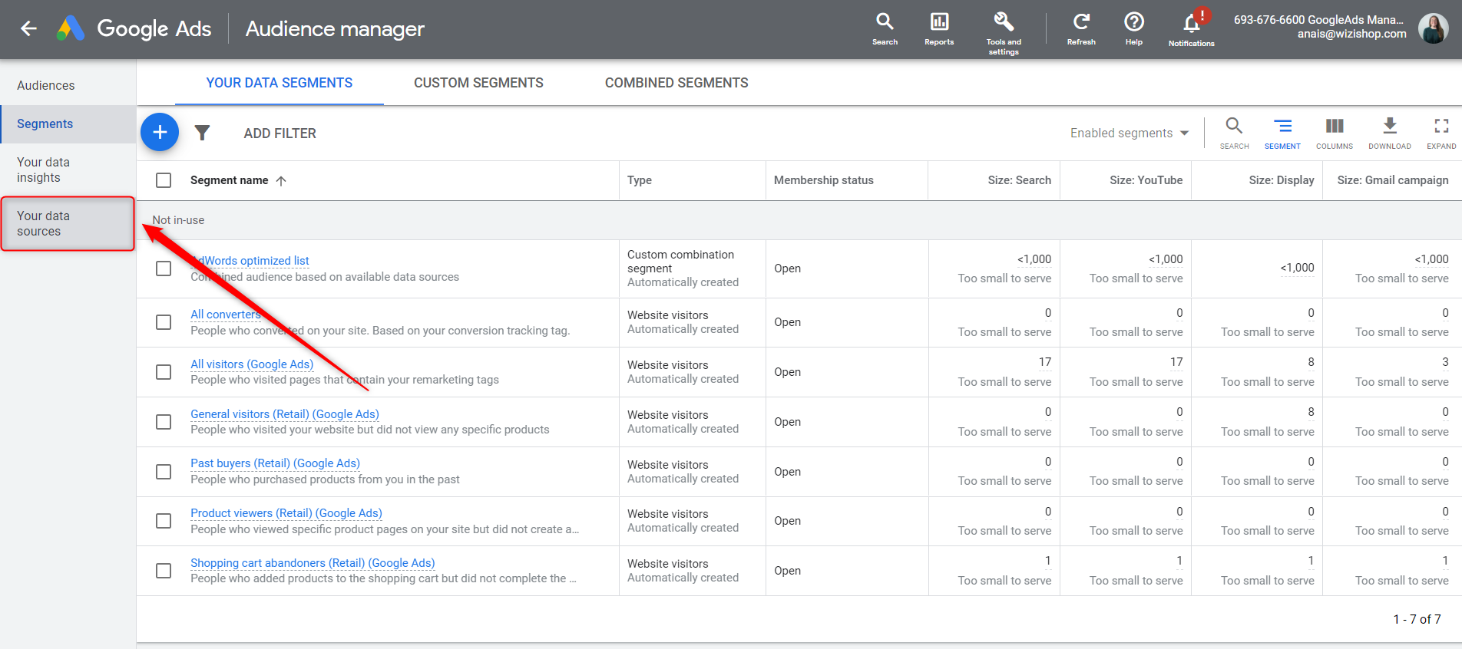Open the Enabled segments dropdown
1462x649 pixels.
pyautogui.click(x=1130, y=133)
